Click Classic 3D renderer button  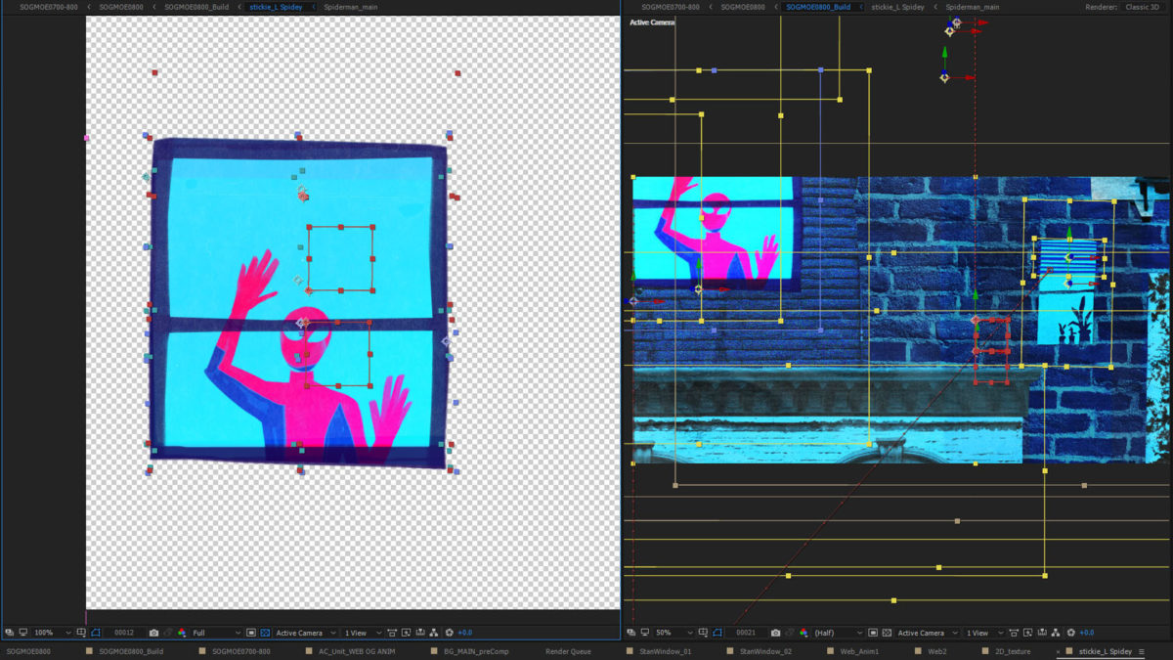pyautogui.click(x=1143, y=7)
